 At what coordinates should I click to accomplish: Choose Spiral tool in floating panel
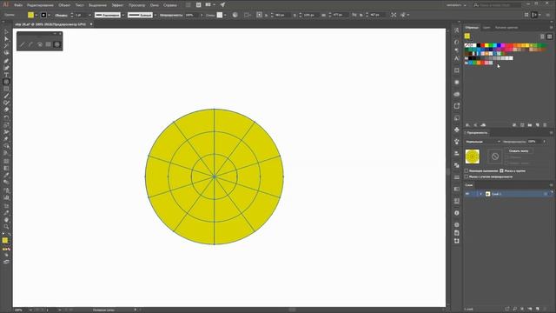point(40,44)
